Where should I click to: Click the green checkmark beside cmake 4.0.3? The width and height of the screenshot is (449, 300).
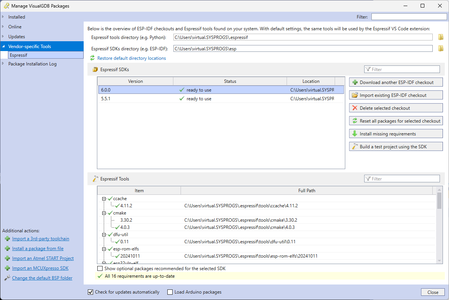tap(117, 227)
